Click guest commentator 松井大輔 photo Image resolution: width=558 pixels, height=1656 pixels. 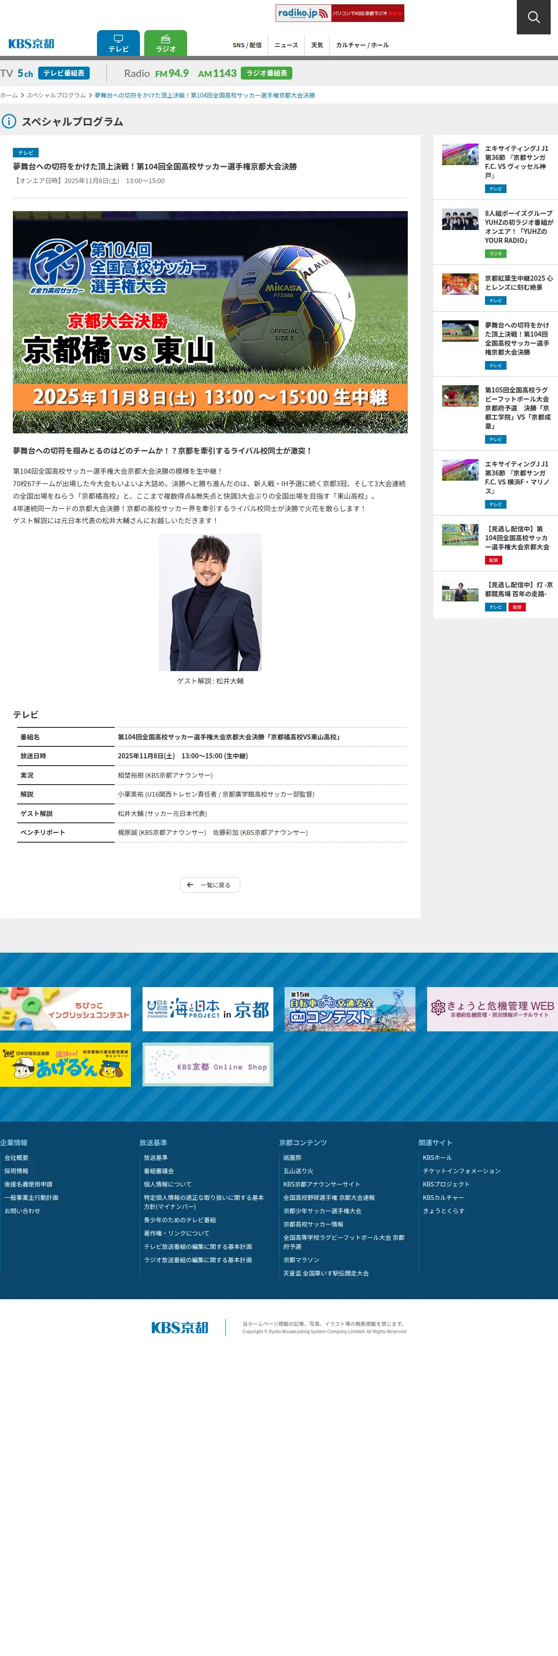click(210, 602)
